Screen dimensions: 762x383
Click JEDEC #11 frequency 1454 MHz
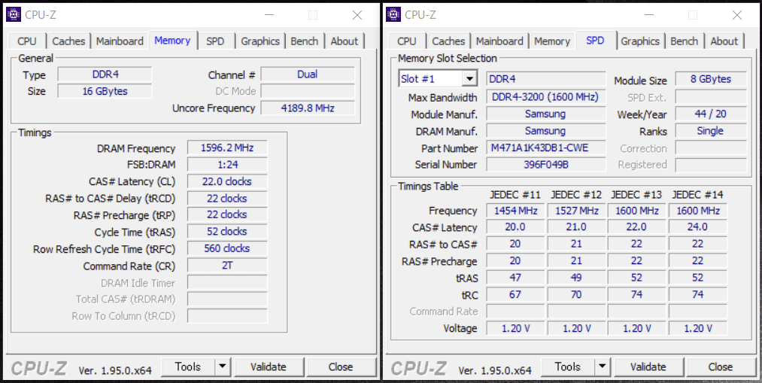(515, 211)
